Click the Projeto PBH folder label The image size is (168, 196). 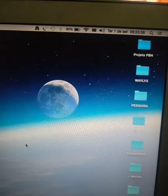[x=143, y=55]
